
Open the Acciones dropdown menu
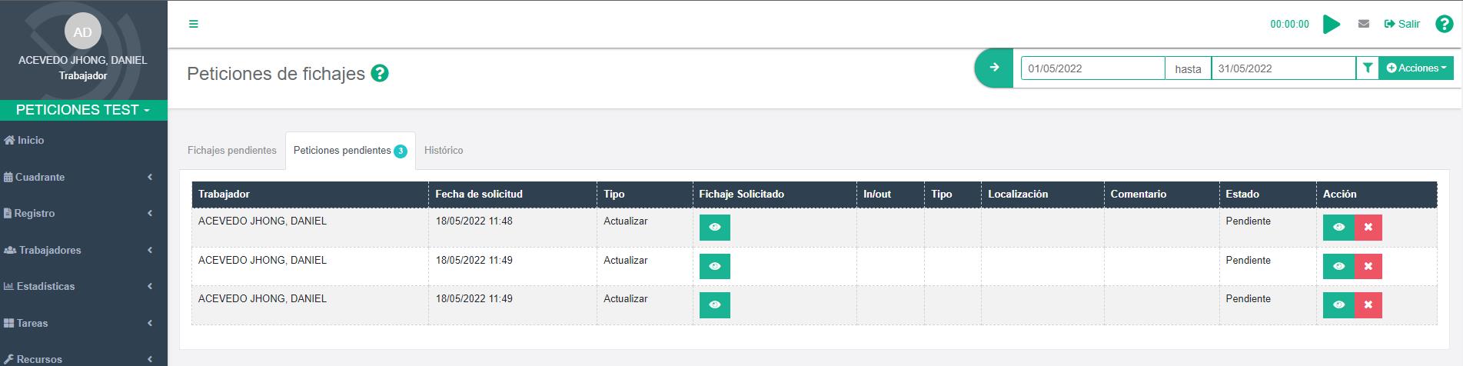click(1416, 68)
